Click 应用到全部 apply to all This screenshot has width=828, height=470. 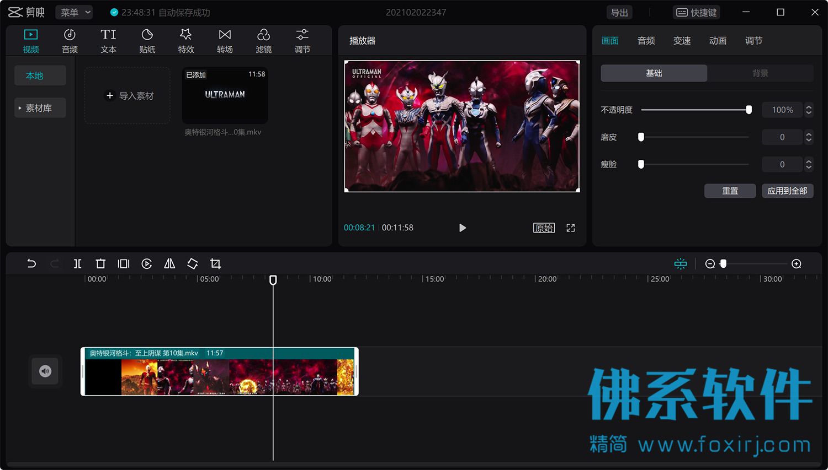tap(787, 191)
